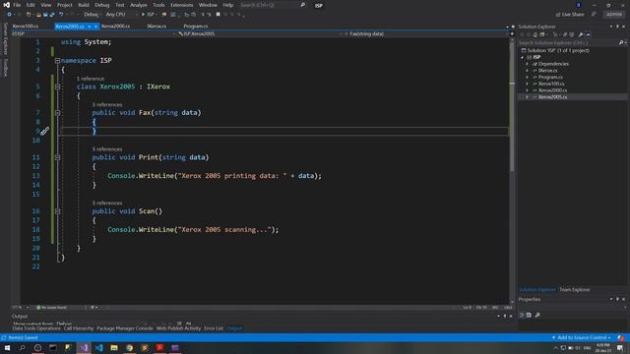Open the Debug menu
Viewport: 630px width, 354px height.
[102, 5]
